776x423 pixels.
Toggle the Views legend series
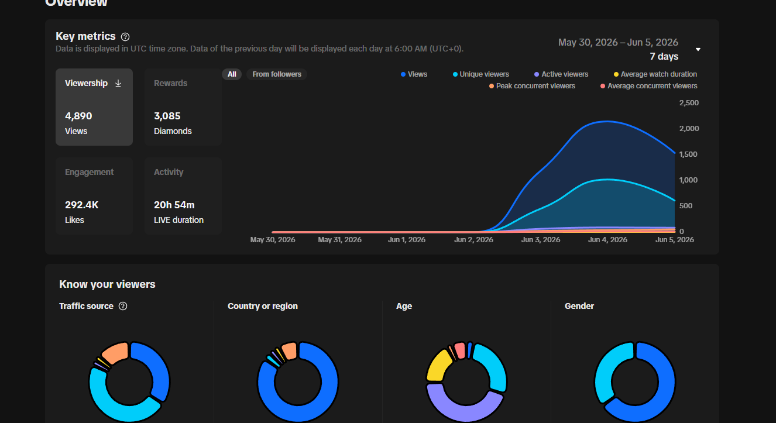coord(414,74)
